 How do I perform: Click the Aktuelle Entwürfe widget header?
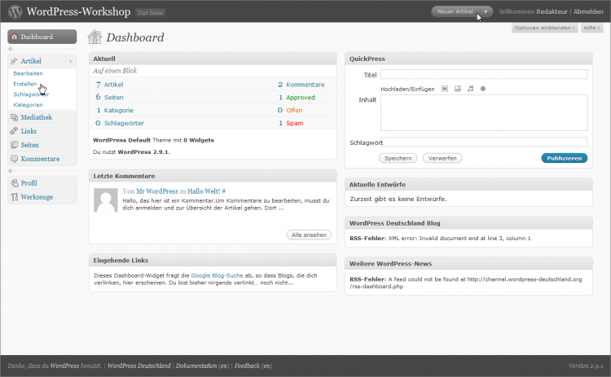(x=468, y=185)
